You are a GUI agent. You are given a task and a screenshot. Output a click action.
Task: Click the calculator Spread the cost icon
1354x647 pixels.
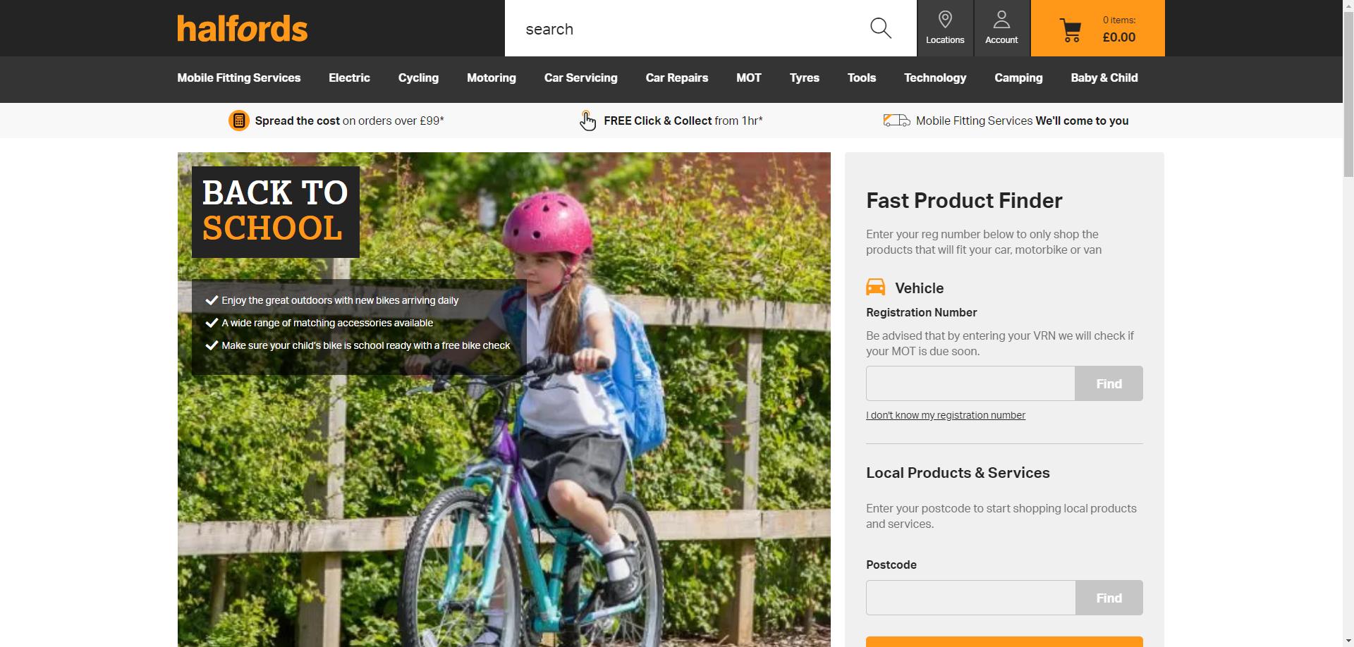tap(239, 121)
